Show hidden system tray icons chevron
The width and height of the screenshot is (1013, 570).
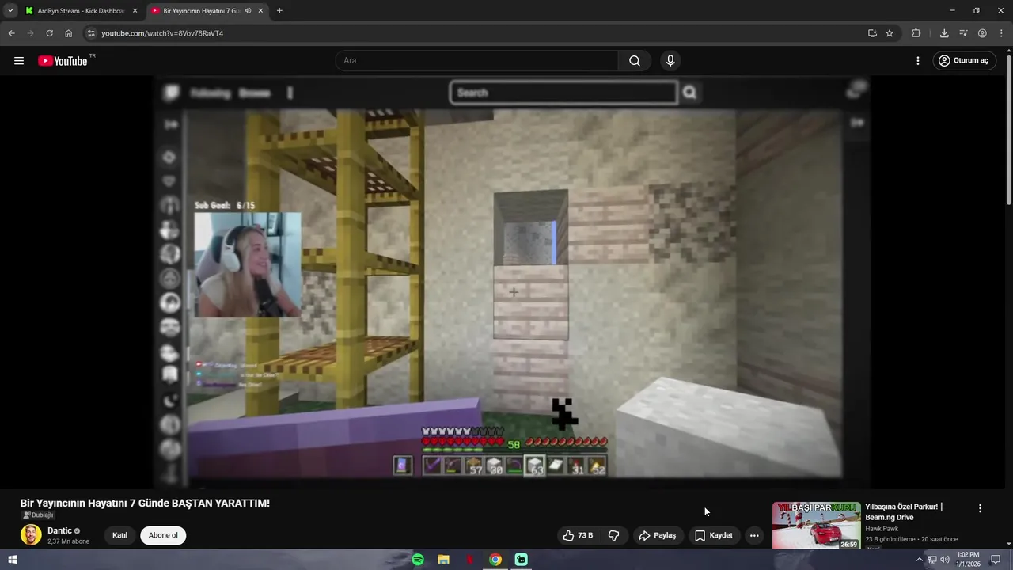click(x=919, y=560)
